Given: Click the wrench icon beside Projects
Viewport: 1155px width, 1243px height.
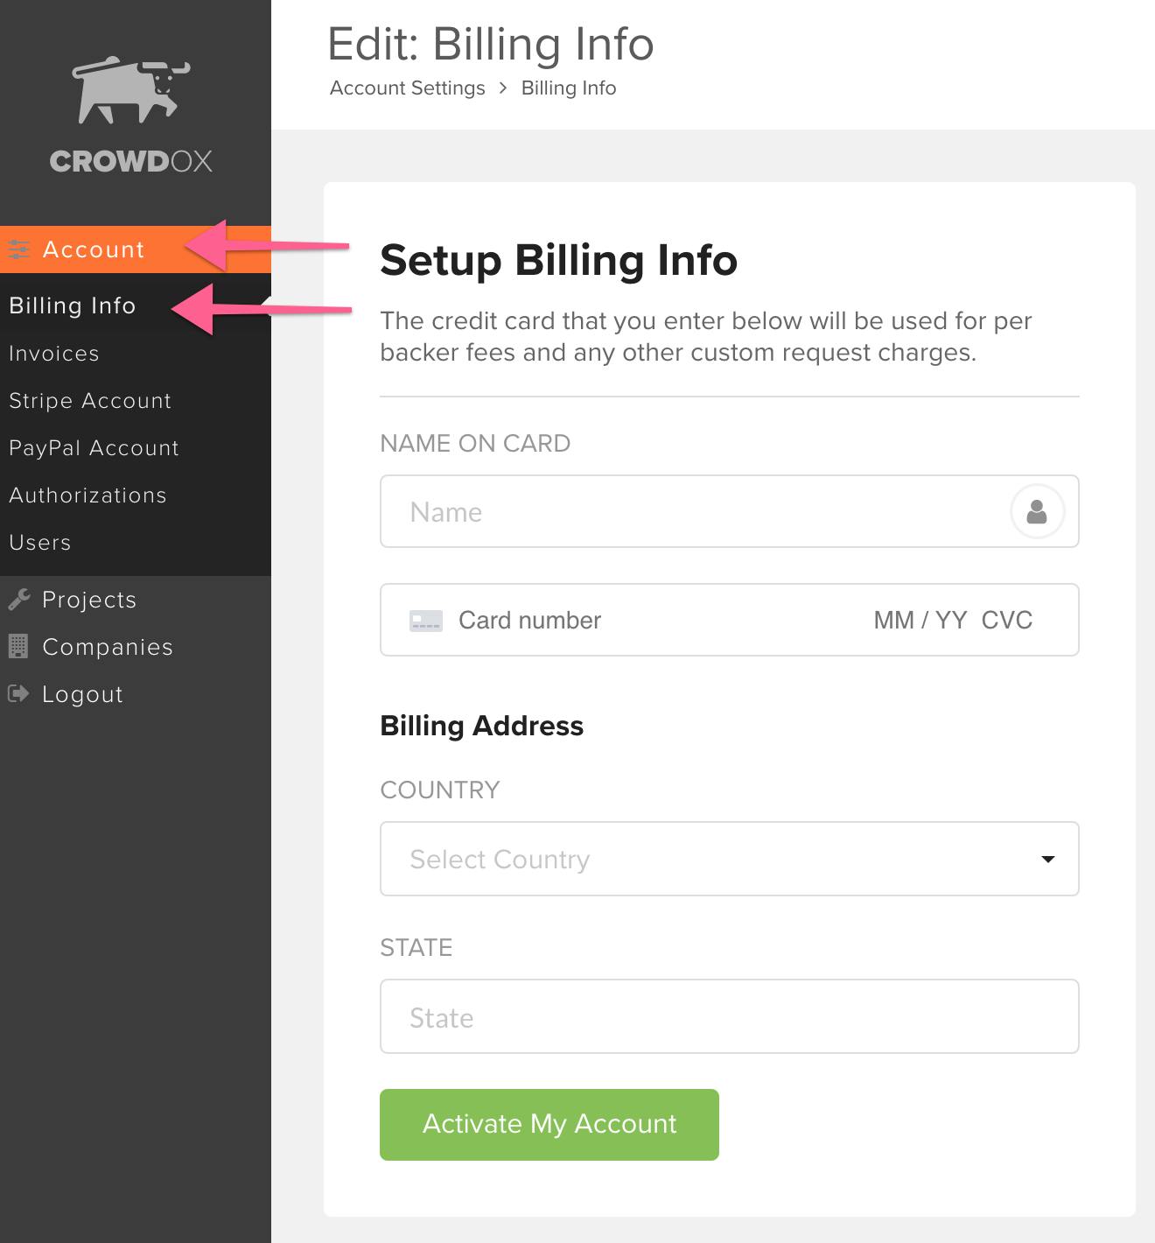Looking at the screenshot, I should 18,600.
